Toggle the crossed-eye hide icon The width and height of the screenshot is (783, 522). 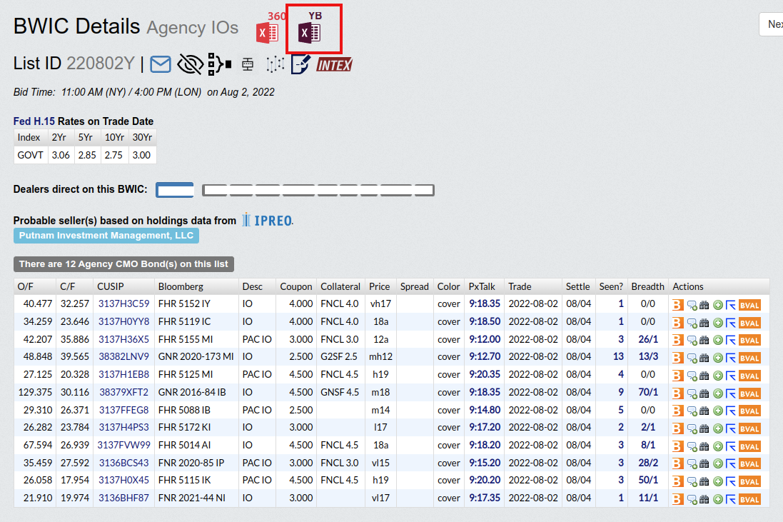[x=189, y=64]
